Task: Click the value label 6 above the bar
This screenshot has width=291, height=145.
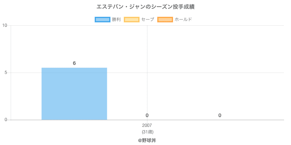Action: 74,63
